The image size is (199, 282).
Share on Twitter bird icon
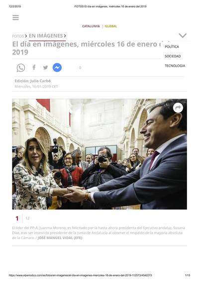point(45,68)
